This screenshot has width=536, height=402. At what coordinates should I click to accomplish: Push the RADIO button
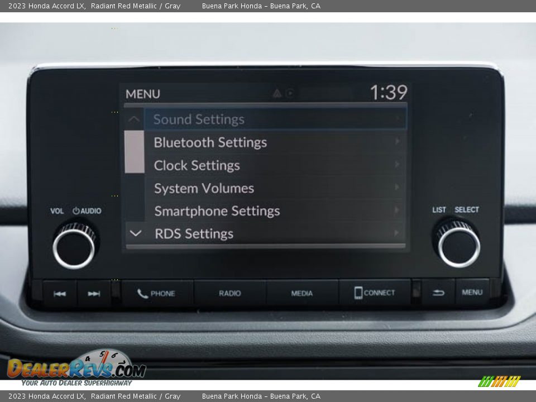pyautogui.click(x=230, y=293)
